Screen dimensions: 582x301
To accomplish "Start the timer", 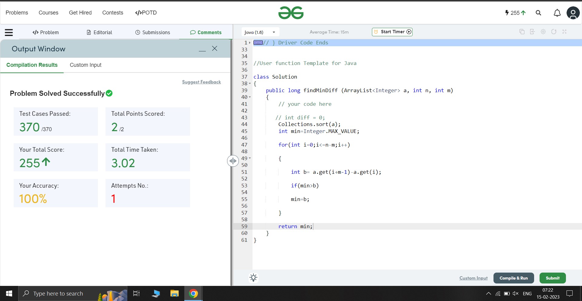I will click(392, 32).
